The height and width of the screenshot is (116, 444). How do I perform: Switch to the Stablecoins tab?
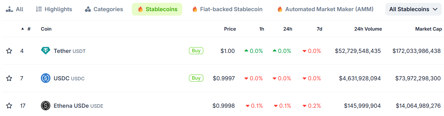pos(157,9)
